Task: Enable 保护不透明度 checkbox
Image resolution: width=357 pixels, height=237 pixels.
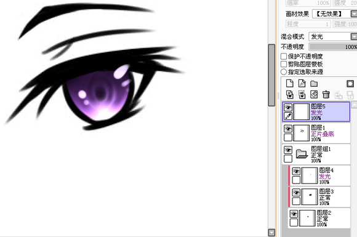Action: [284, 56]
